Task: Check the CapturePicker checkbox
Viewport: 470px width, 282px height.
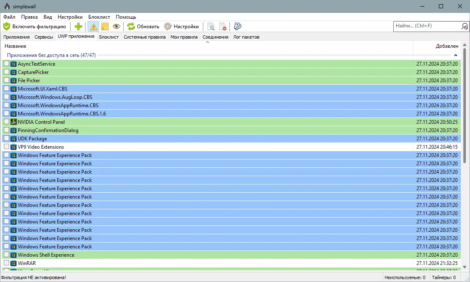Action: pos(6,72)
